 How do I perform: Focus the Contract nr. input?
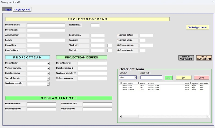[x=98, y=35]
